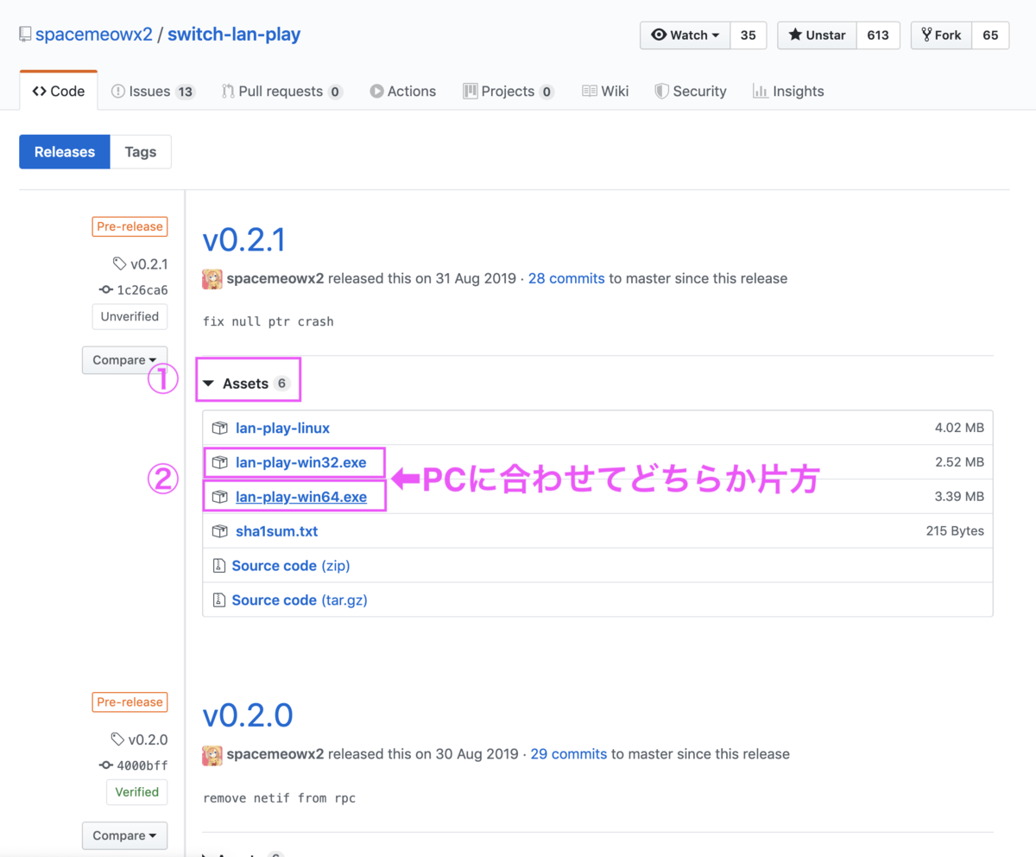The image size is (1036, 857).
Task: Click zip file icon beside Source code (zip)
Action: coord(219,566)
